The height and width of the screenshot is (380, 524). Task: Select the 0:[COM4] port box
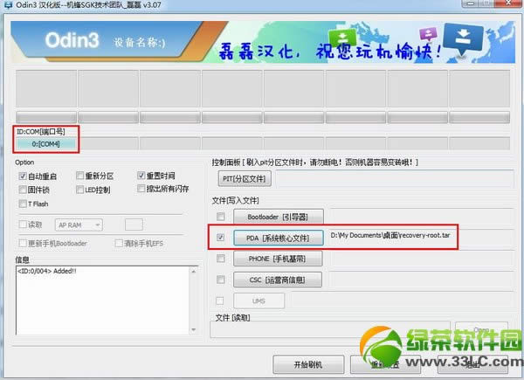(46, 144)
